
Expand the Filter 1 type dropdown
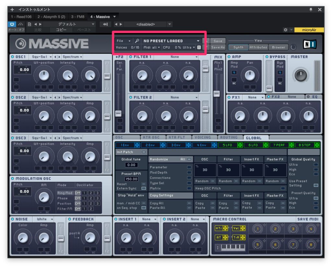(x=196, y=57)
